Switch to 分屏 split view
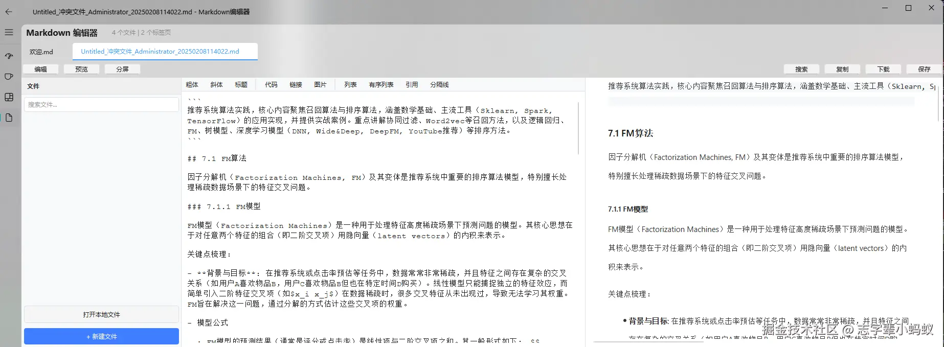944x347 pixels. click(x=122, y=69)
